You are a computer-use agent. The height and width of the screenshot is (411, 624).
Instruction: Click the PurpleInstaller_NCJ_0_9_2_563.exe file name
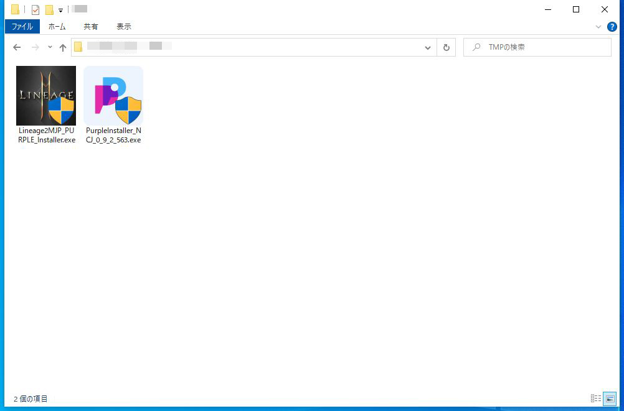[113, 135]
